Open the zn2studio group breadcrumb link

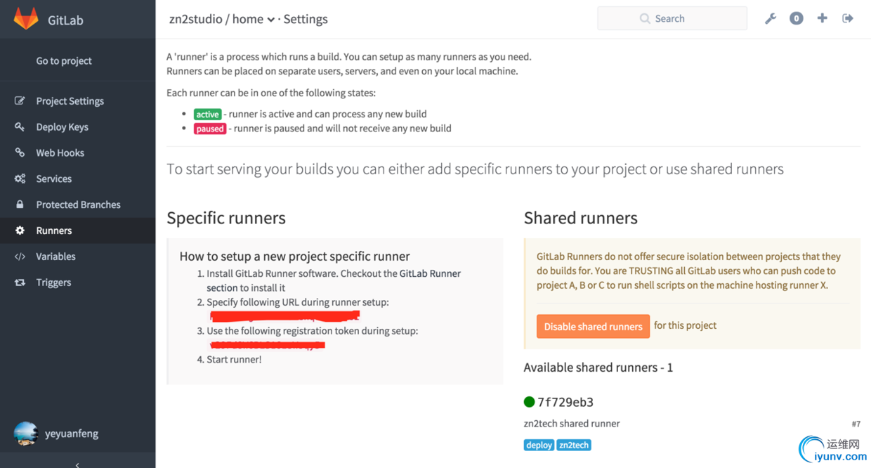195,19
